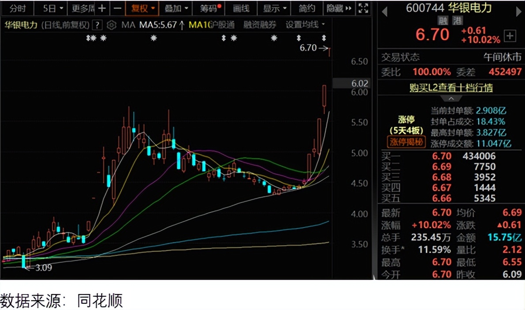This screenshot has width=525, height=310.
Task: Click the 融资融券 label
Action: (259, 24)
